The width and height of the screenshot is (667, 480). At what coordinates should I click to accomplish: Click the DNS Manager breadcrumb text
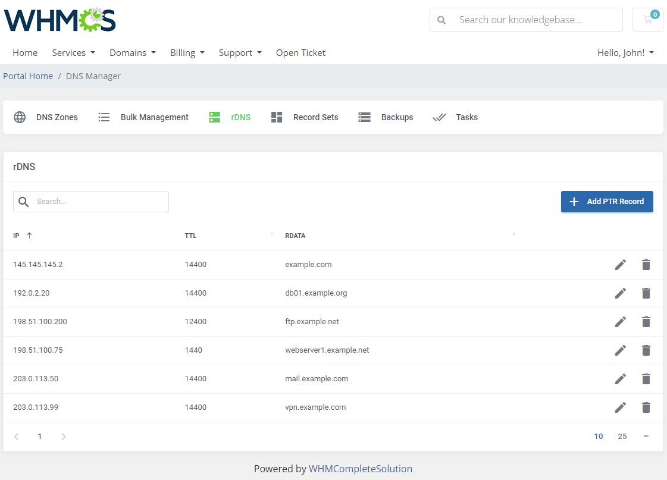pos(93,76)
